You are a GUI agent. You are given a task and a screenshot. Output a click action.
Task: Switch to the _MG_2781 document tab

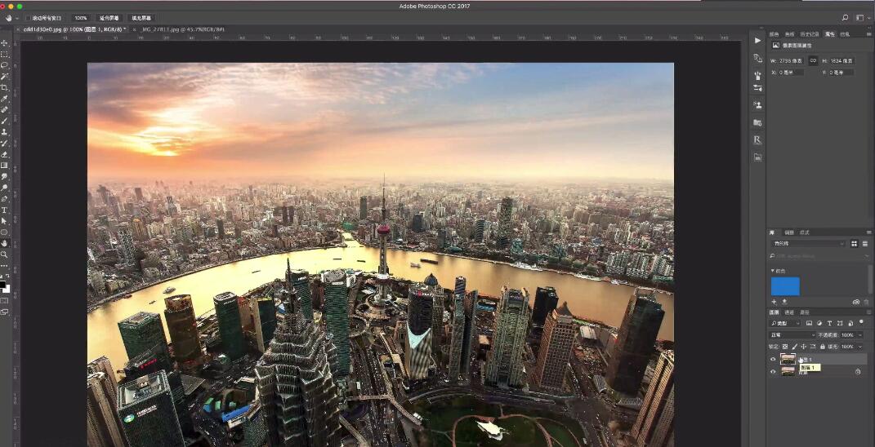tap(183, 29)
